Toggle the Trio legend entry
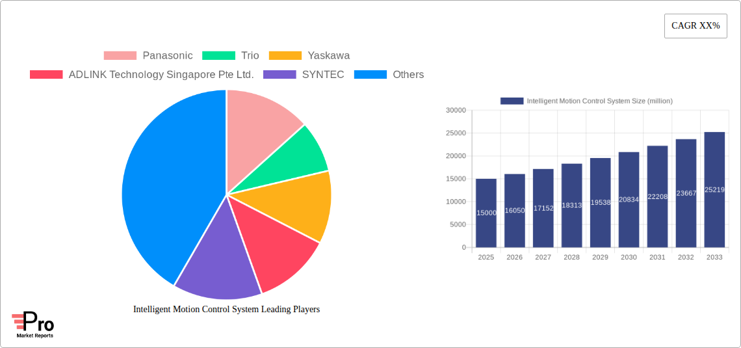Image resolution: width=741 pixels, height=348 pixels. tap(231, 56)
